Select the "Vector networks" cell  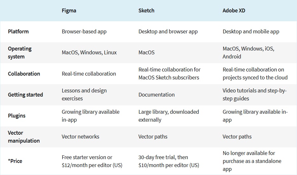pyautogui.click(x=80, y=137)
